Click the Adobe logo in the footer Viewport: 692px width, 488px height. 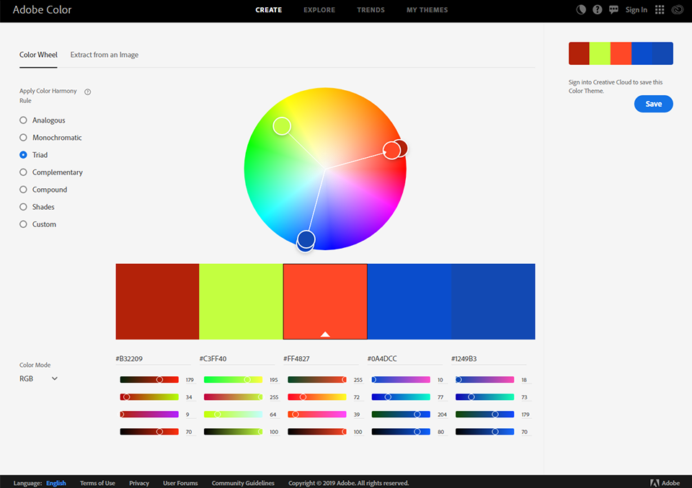point(663,482)
